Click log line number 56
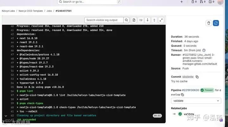This screenshot has height=127, width=228. pos(12,91)
